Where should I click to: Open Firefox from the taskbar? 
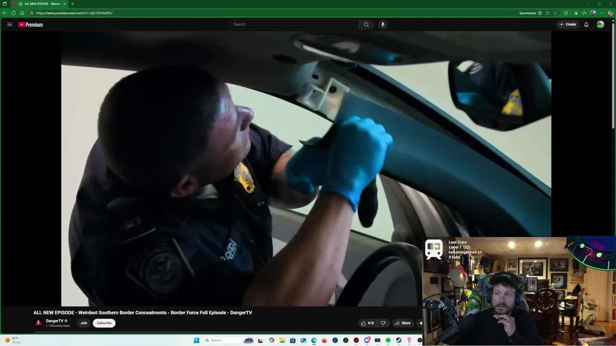324,340
